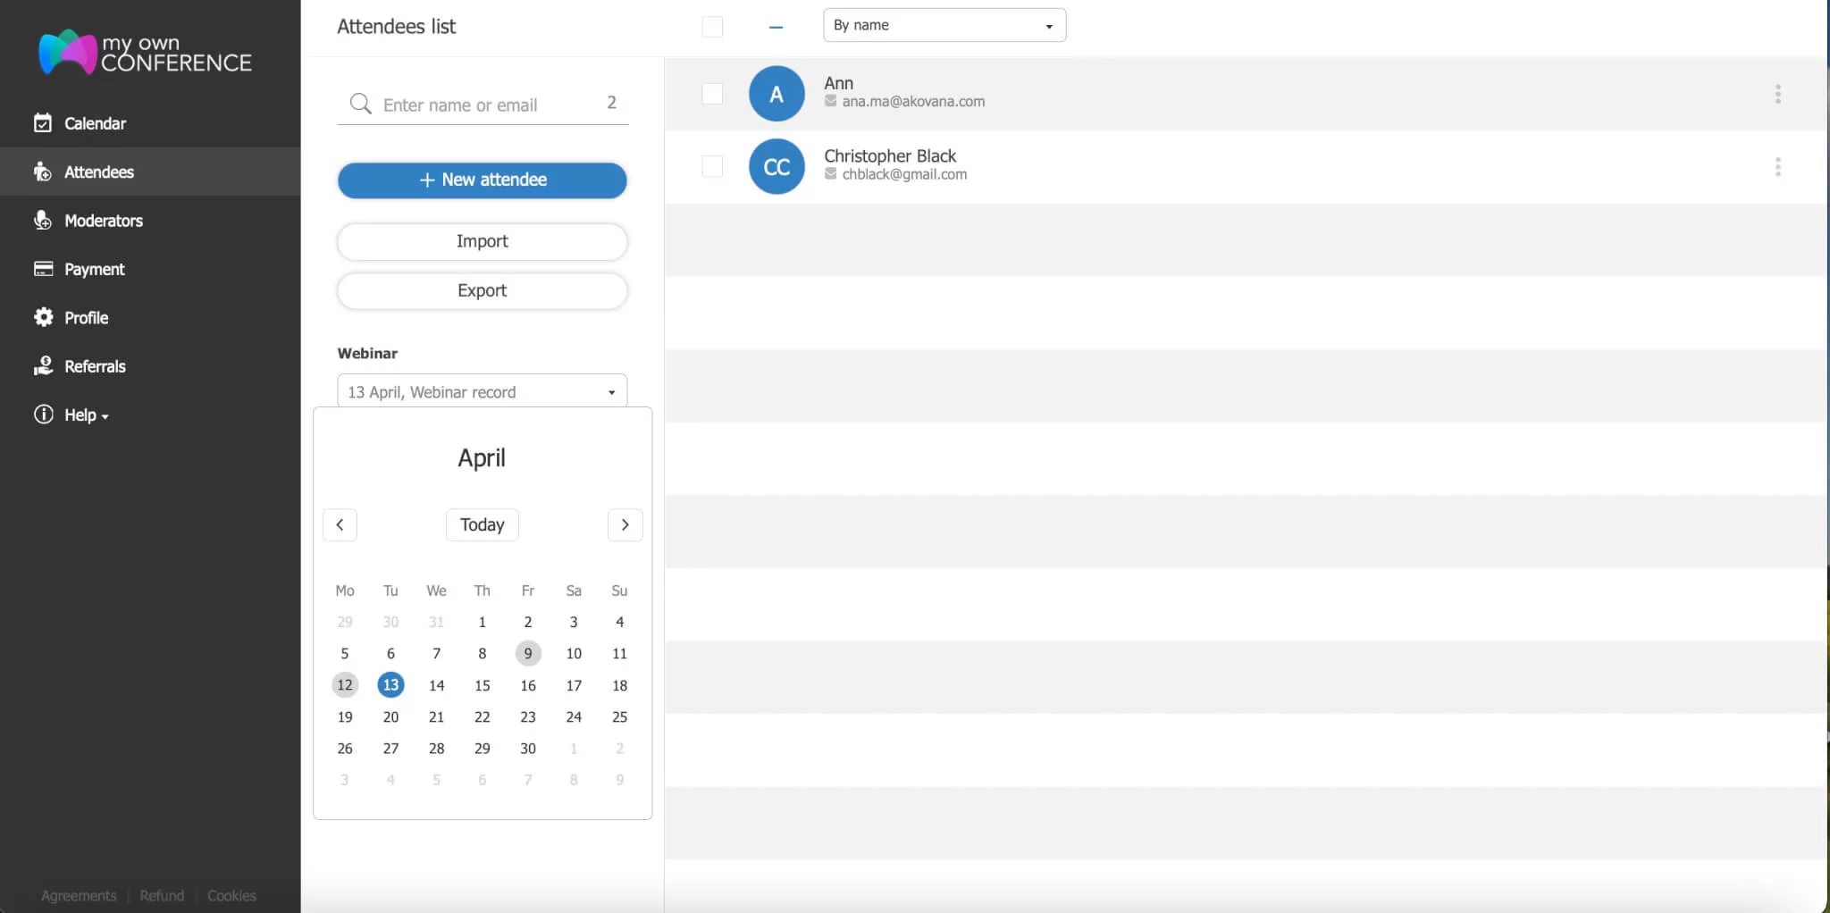1830x913 pixels.
Task: Check the checkbox next to Ann
Action: [x=712, y=93]
